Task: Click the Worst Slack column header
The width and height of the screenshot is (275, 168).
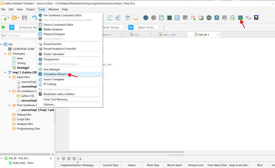Action: click(174, 165)
